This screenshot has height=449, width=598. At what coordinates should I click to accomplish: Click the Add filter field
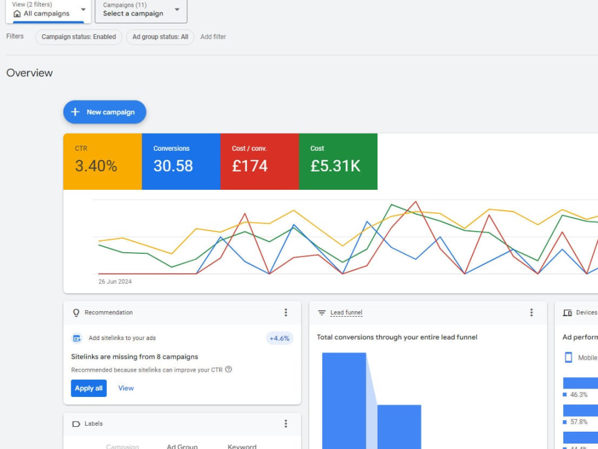213,37
